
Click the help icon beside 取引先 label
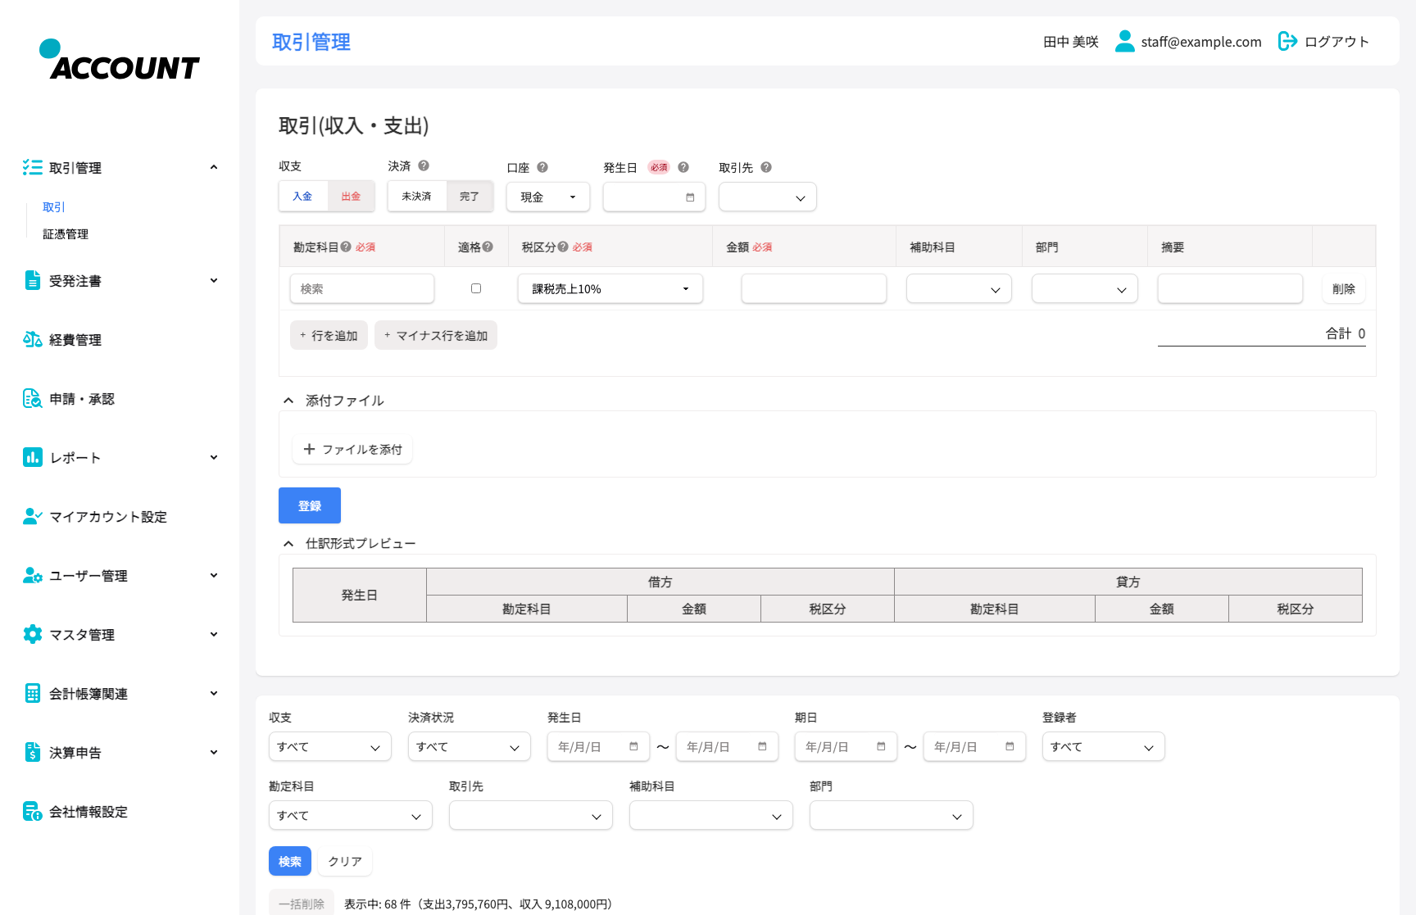(766, 167)
